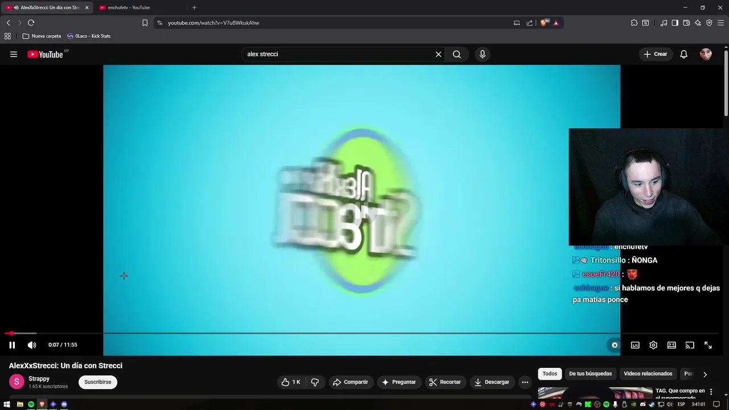
Task: Open File Explorer from the taskbar
Action: click(x=20, y=404)
